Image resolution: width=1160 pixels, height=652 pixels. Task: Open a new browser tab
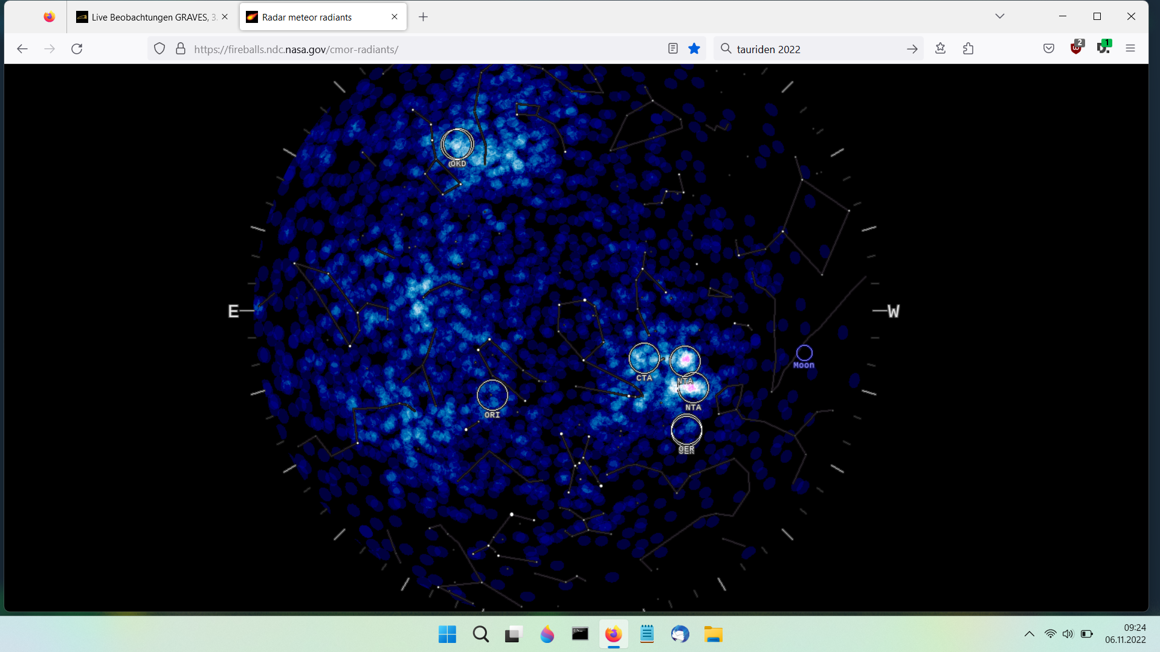(423, 17)
